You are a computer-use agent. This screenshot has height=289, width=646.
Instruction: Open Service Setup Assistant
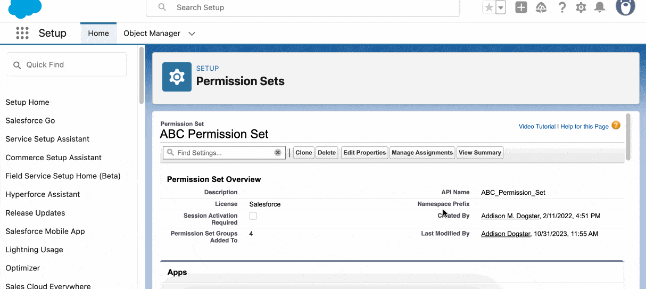click(x=47, y=139)
